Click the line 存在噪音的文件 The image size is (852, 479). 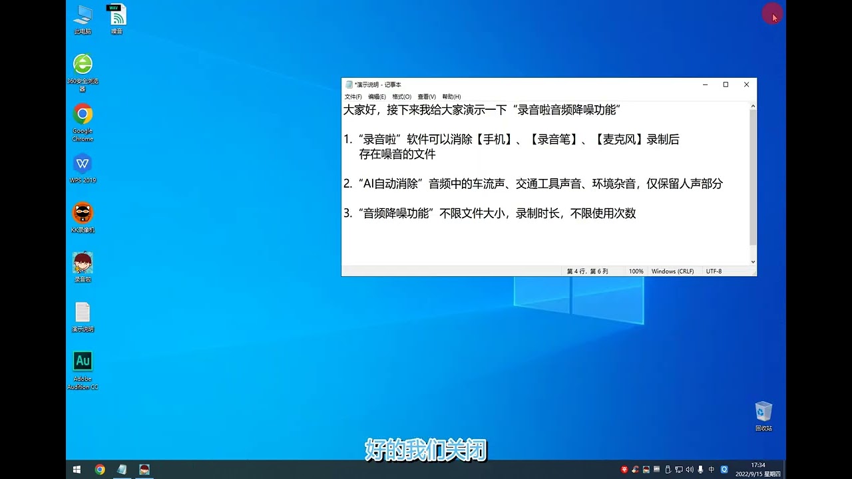coord(397,154)
